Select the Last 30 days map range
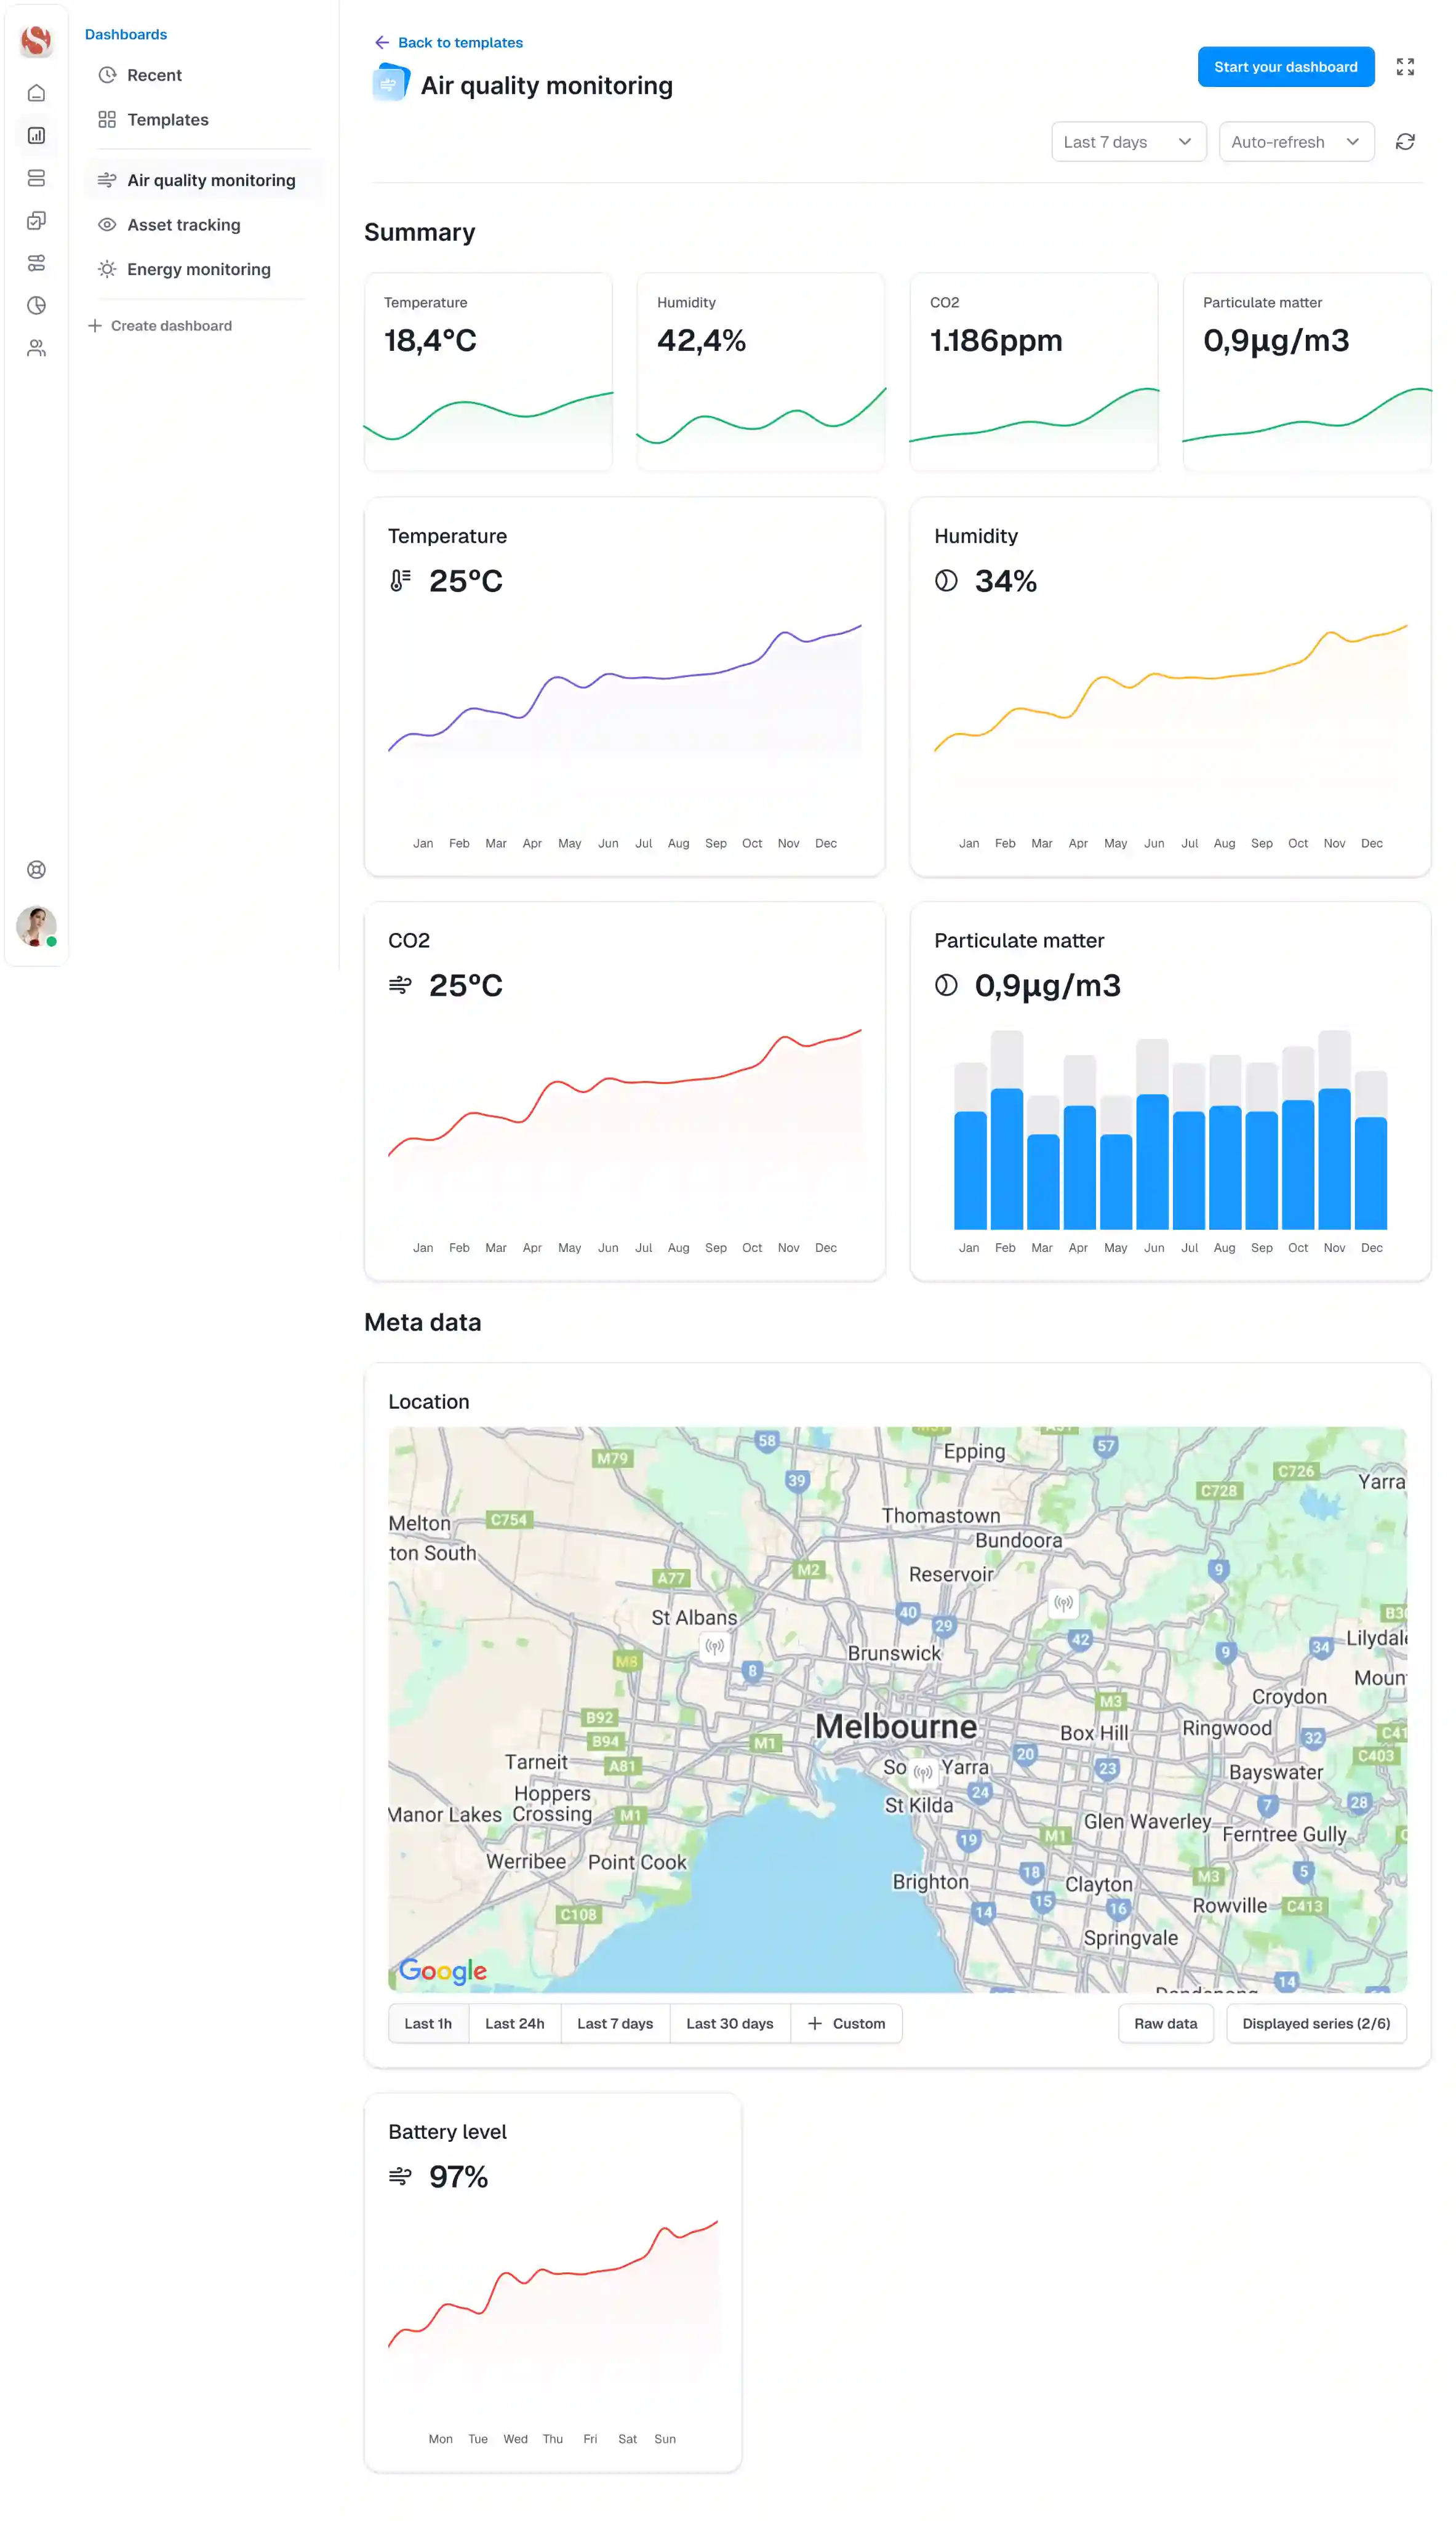The width and height of the screenshot is (1456, 2521). 729,2023
